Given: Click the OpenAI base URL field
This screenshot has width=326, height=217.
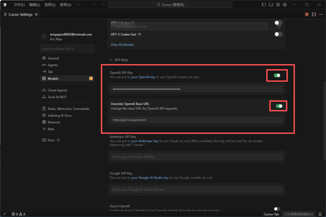Looking at the screenshot, I should coord(197,120).
